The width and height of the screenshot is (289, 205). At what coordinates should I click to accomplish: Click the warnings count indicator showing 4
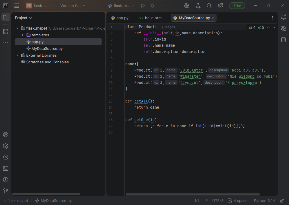tap(252, 27)
